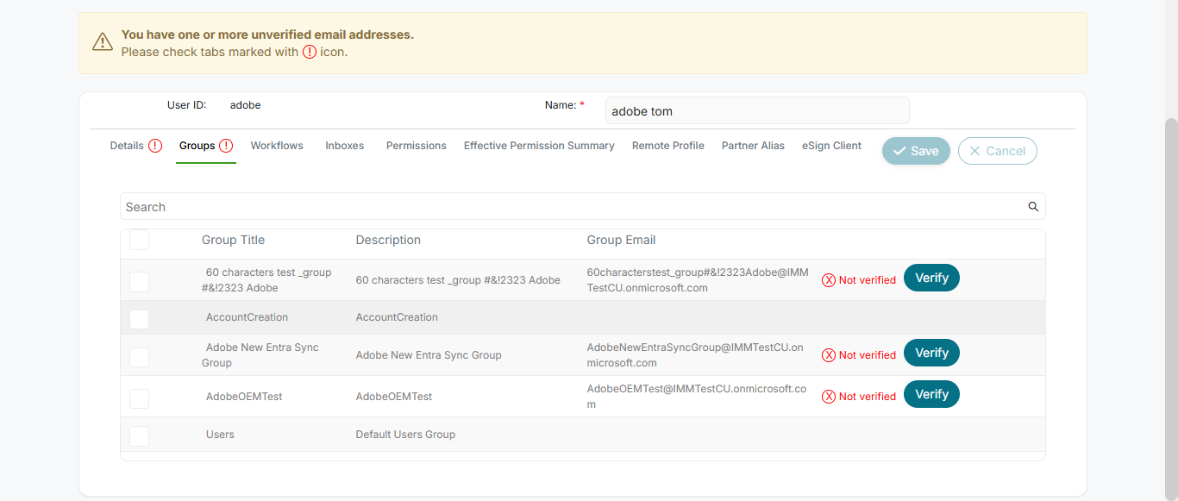Click Not verified icon for 60 characters test group
This screenshot has height=501, width=1178.
click(x=829, y=280)
